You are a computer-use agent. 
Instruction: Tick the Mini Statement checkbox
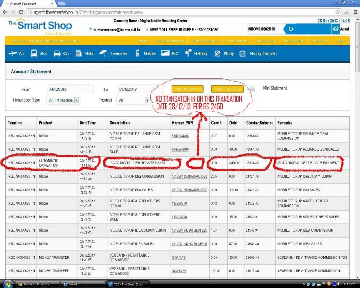pos(252,88)
